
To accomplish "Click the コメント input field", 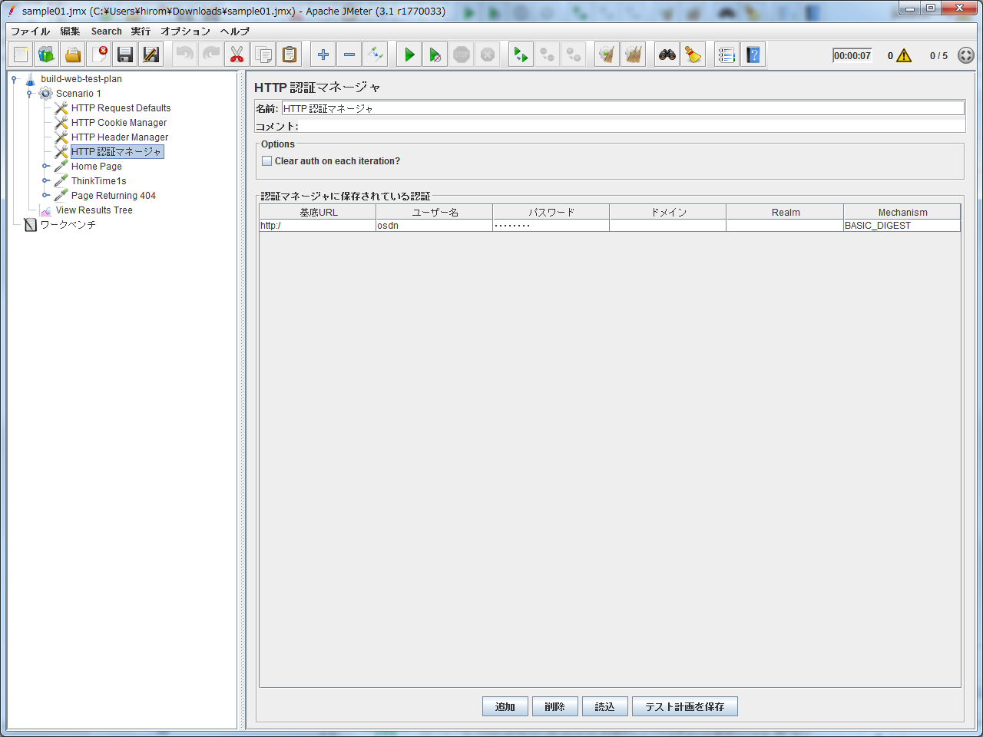I will pyautogui.click(x=632, y=127).
